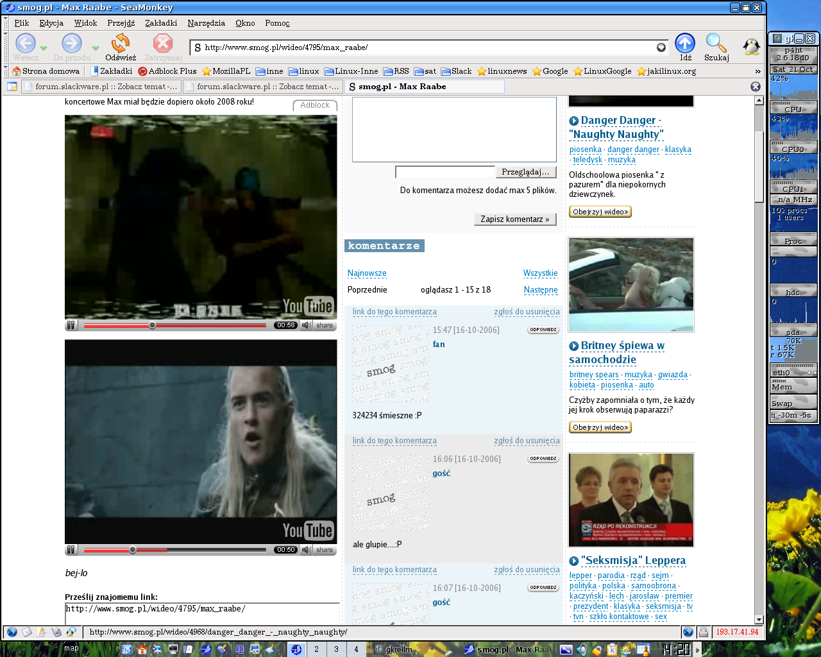Mute the first YouTube video
The height and width of the screenshot is (657, 821).
(307, 325)
